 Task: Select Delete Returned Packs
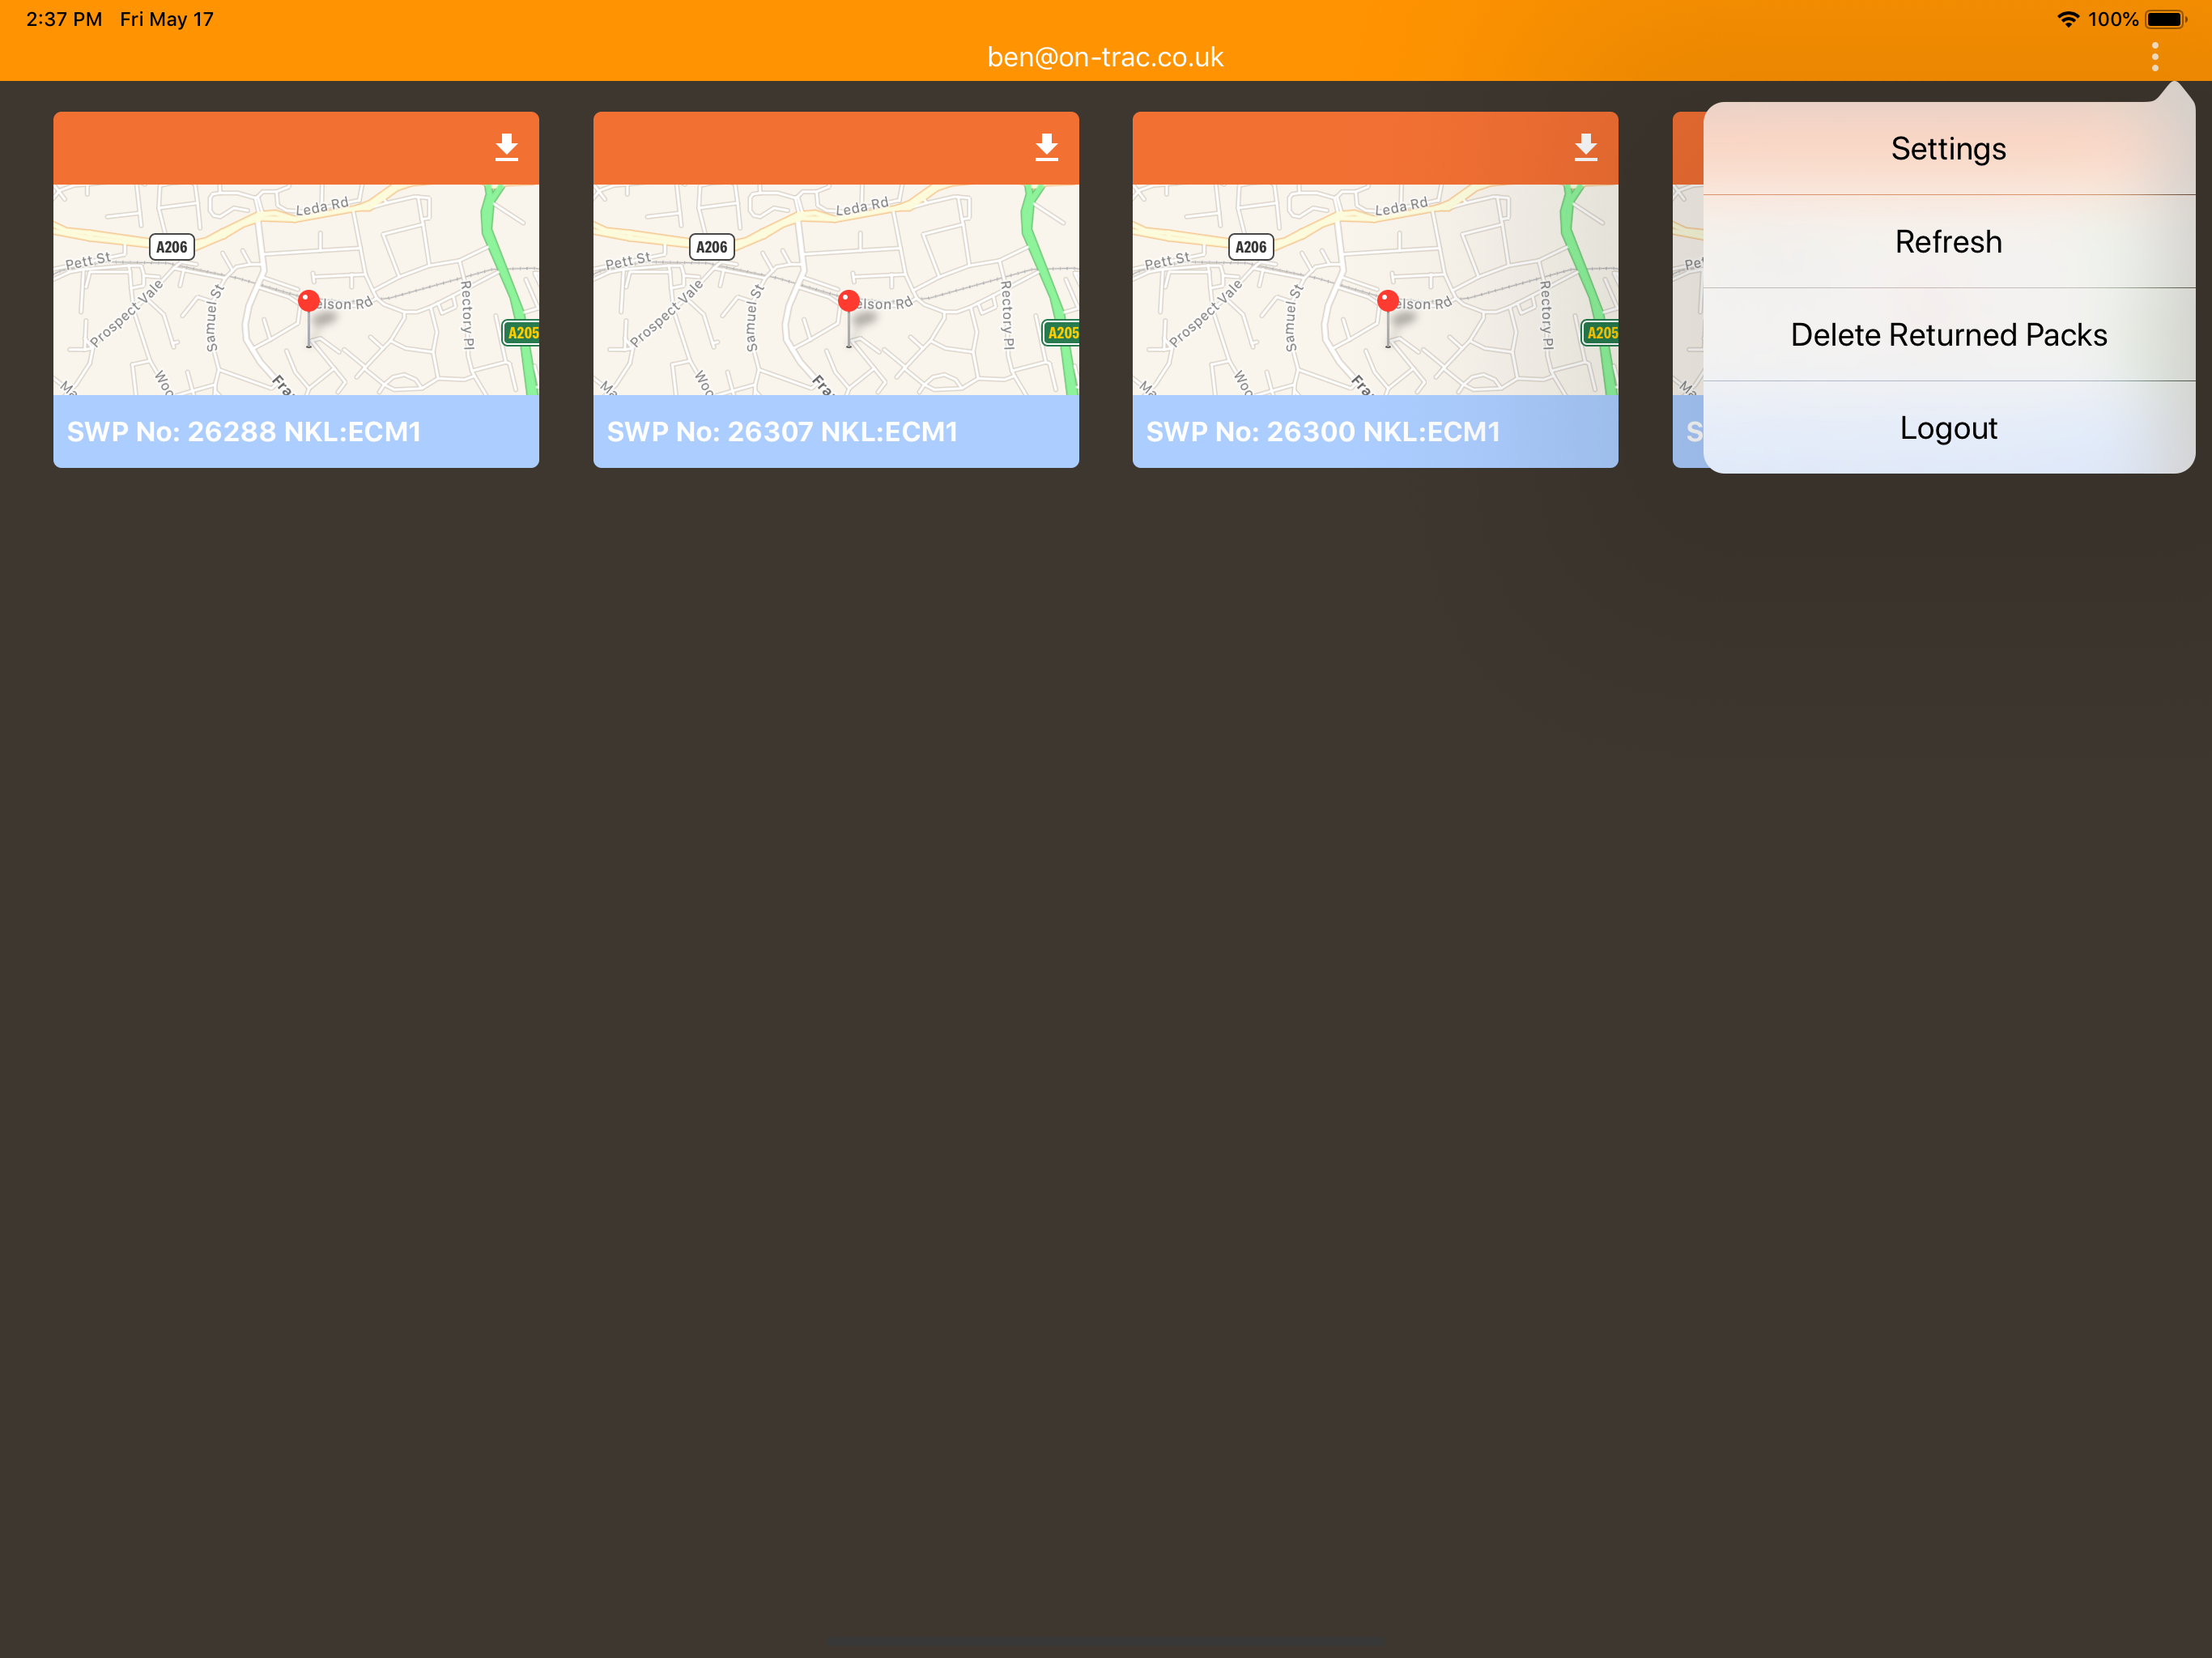1948,334
